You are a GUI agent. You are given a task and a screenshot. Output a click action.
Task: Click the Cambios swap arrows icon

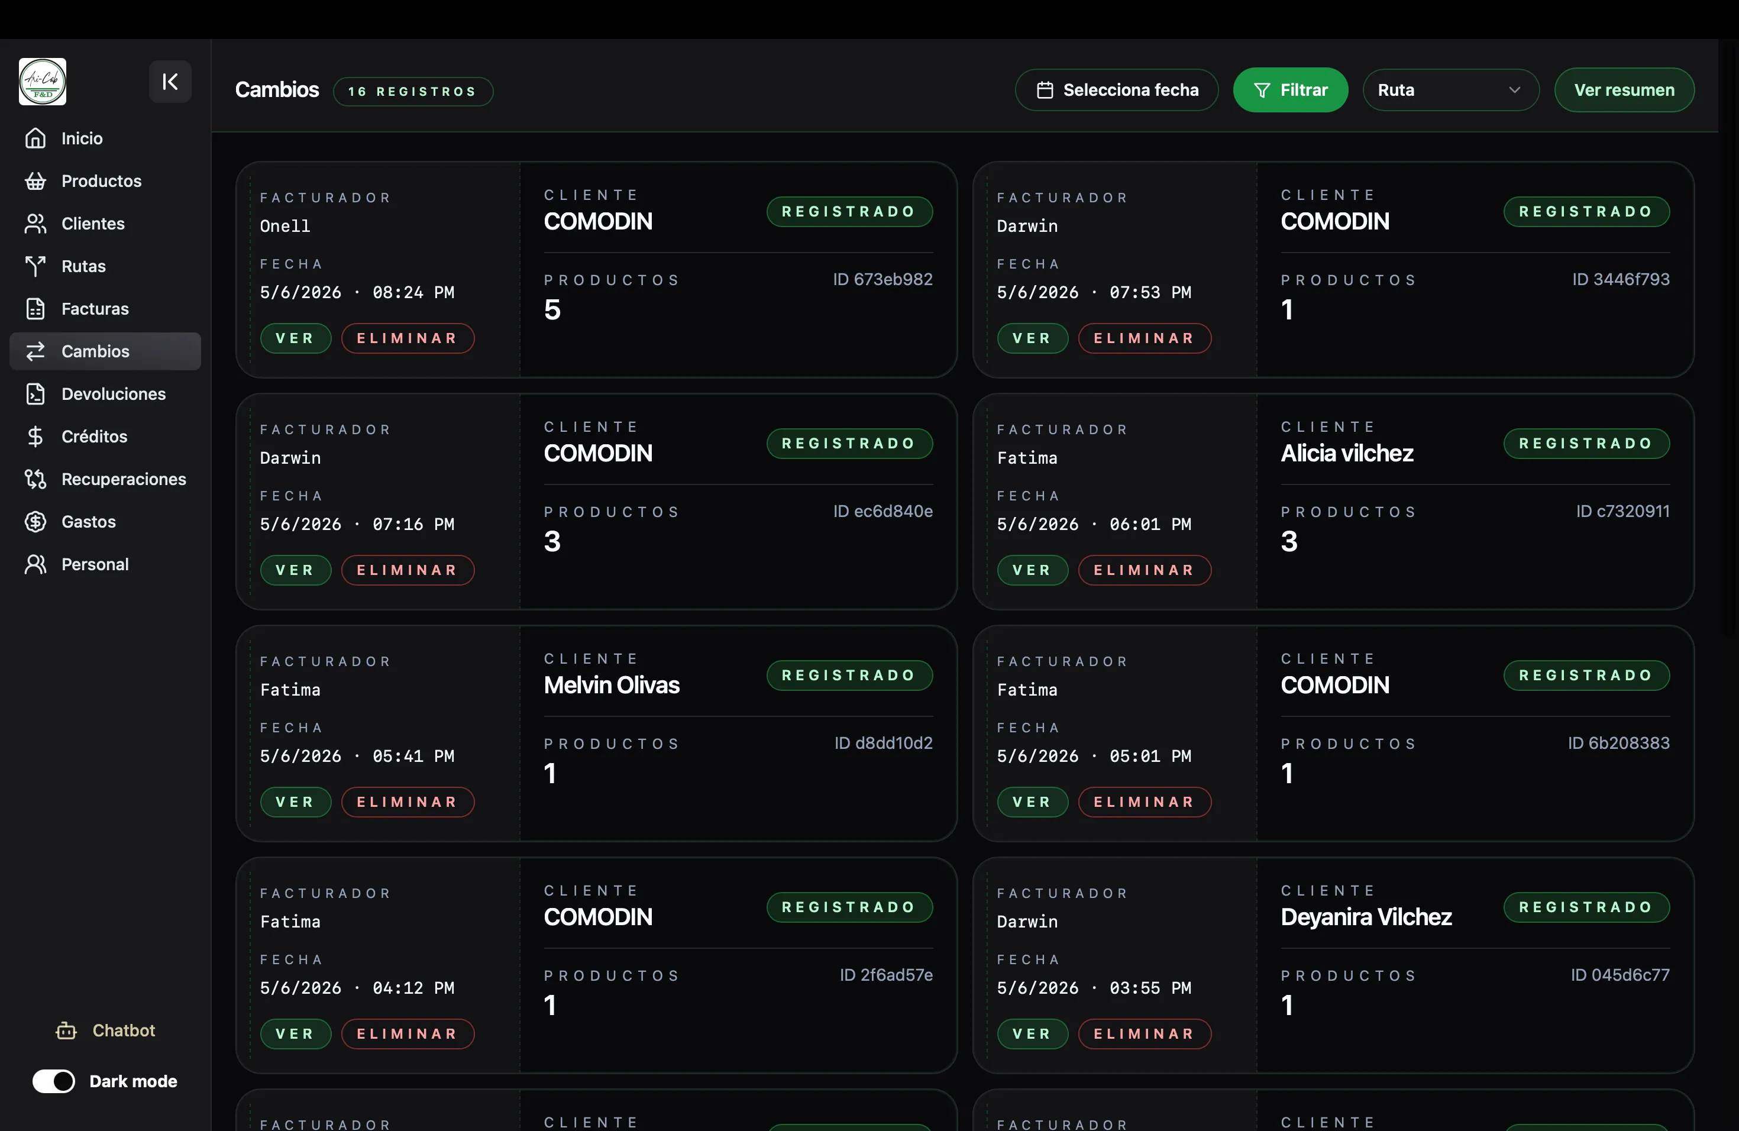point(35,351)
